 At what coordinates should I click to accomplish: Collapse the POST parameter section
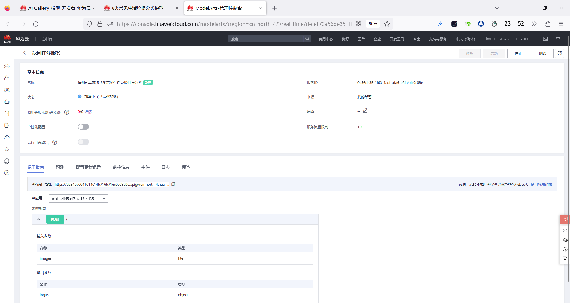[39, 219]
